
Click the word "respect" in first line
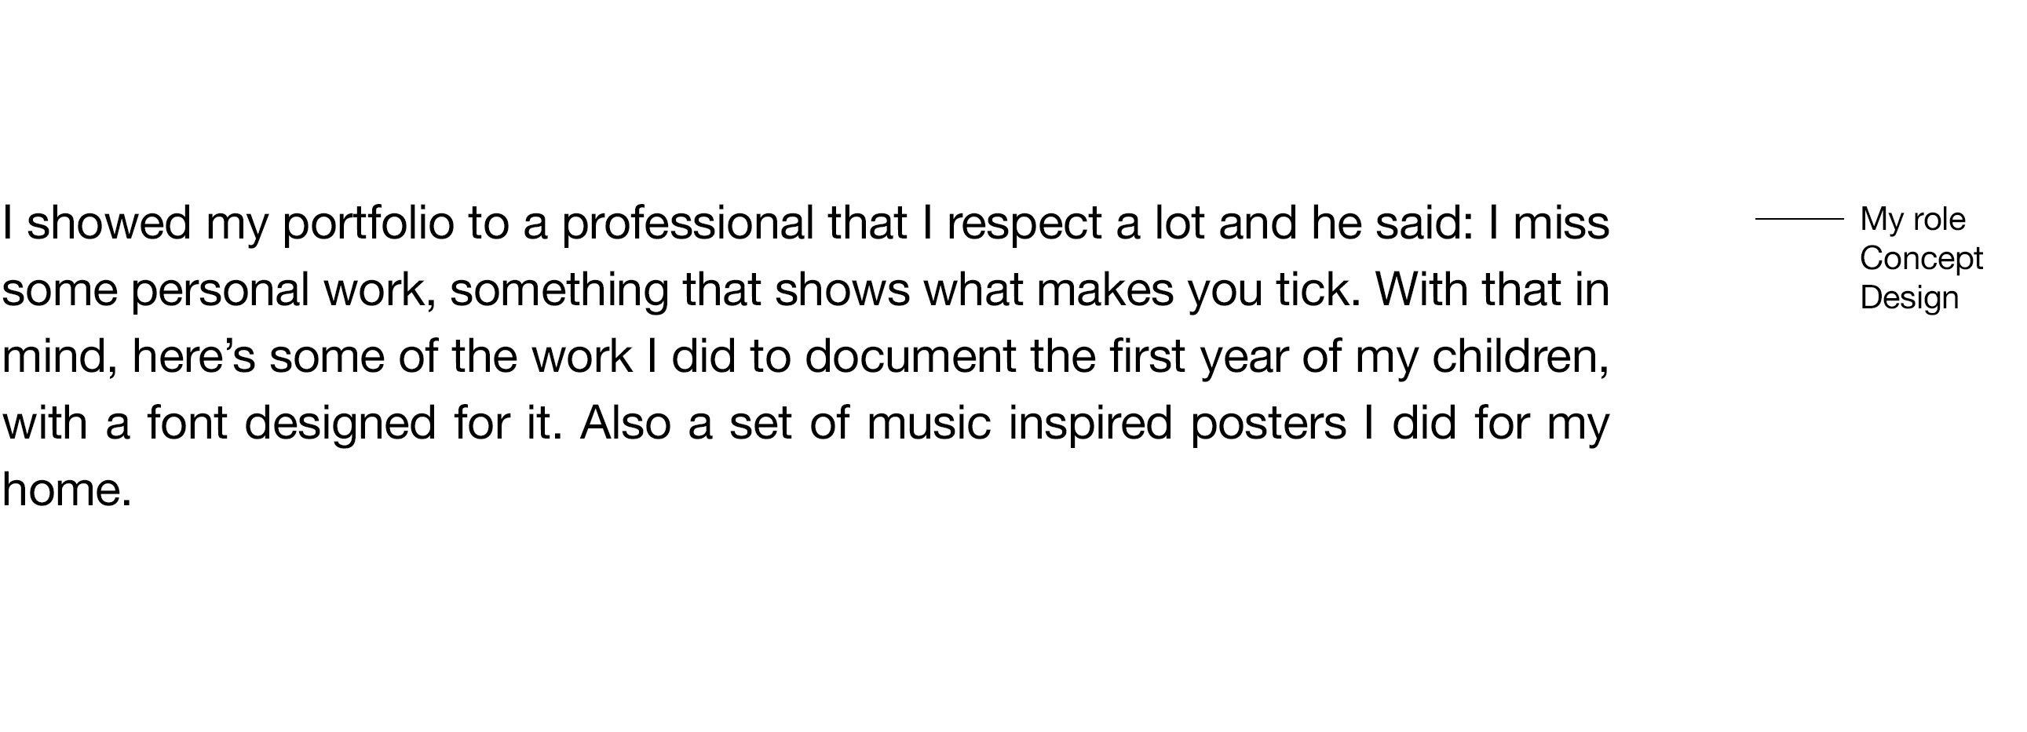[x=1024, y=225]
